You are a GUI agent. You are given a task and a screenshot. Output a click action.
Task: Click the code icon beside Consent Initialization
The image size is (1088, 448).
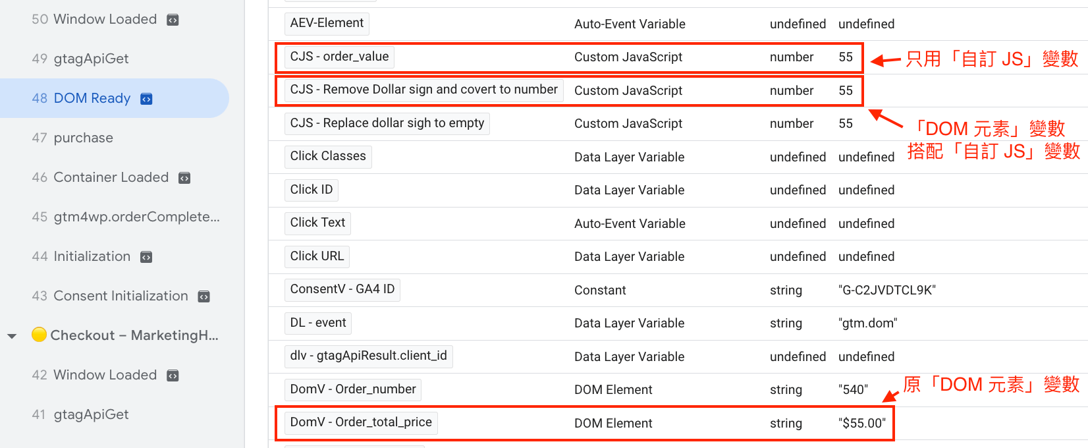(x=204, y=296)
